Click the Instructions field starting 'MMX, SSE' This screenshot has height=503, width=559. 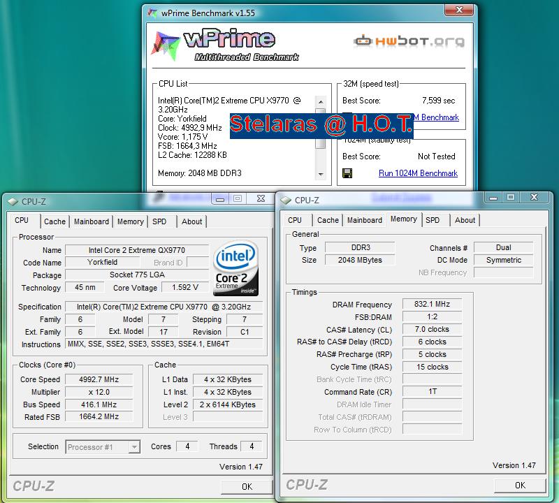tap(164, 344)
